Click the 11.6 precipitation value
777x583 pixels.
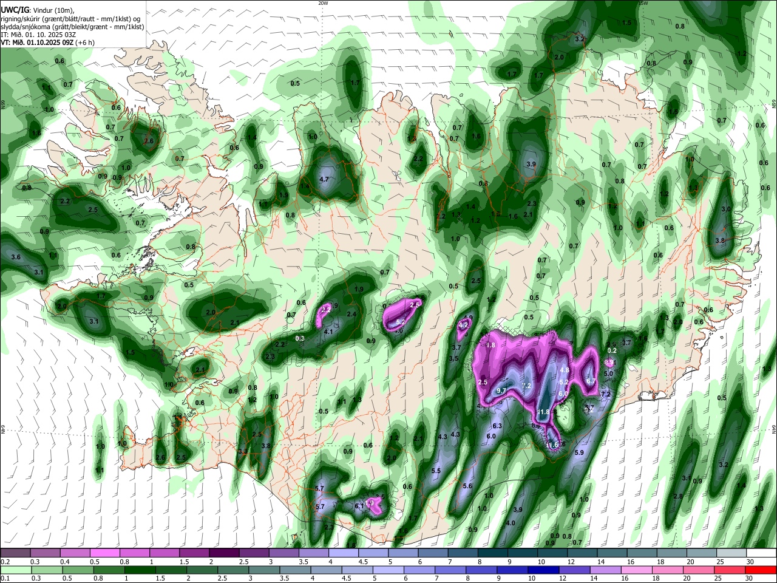[552, 445]
